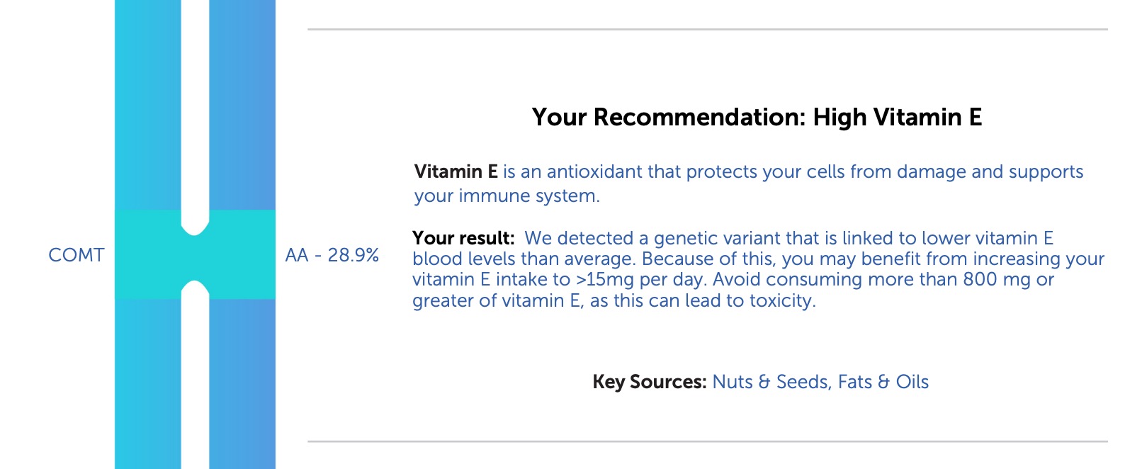
Task: Click the Key Sources: label
Action: click(x=650, y=382)
